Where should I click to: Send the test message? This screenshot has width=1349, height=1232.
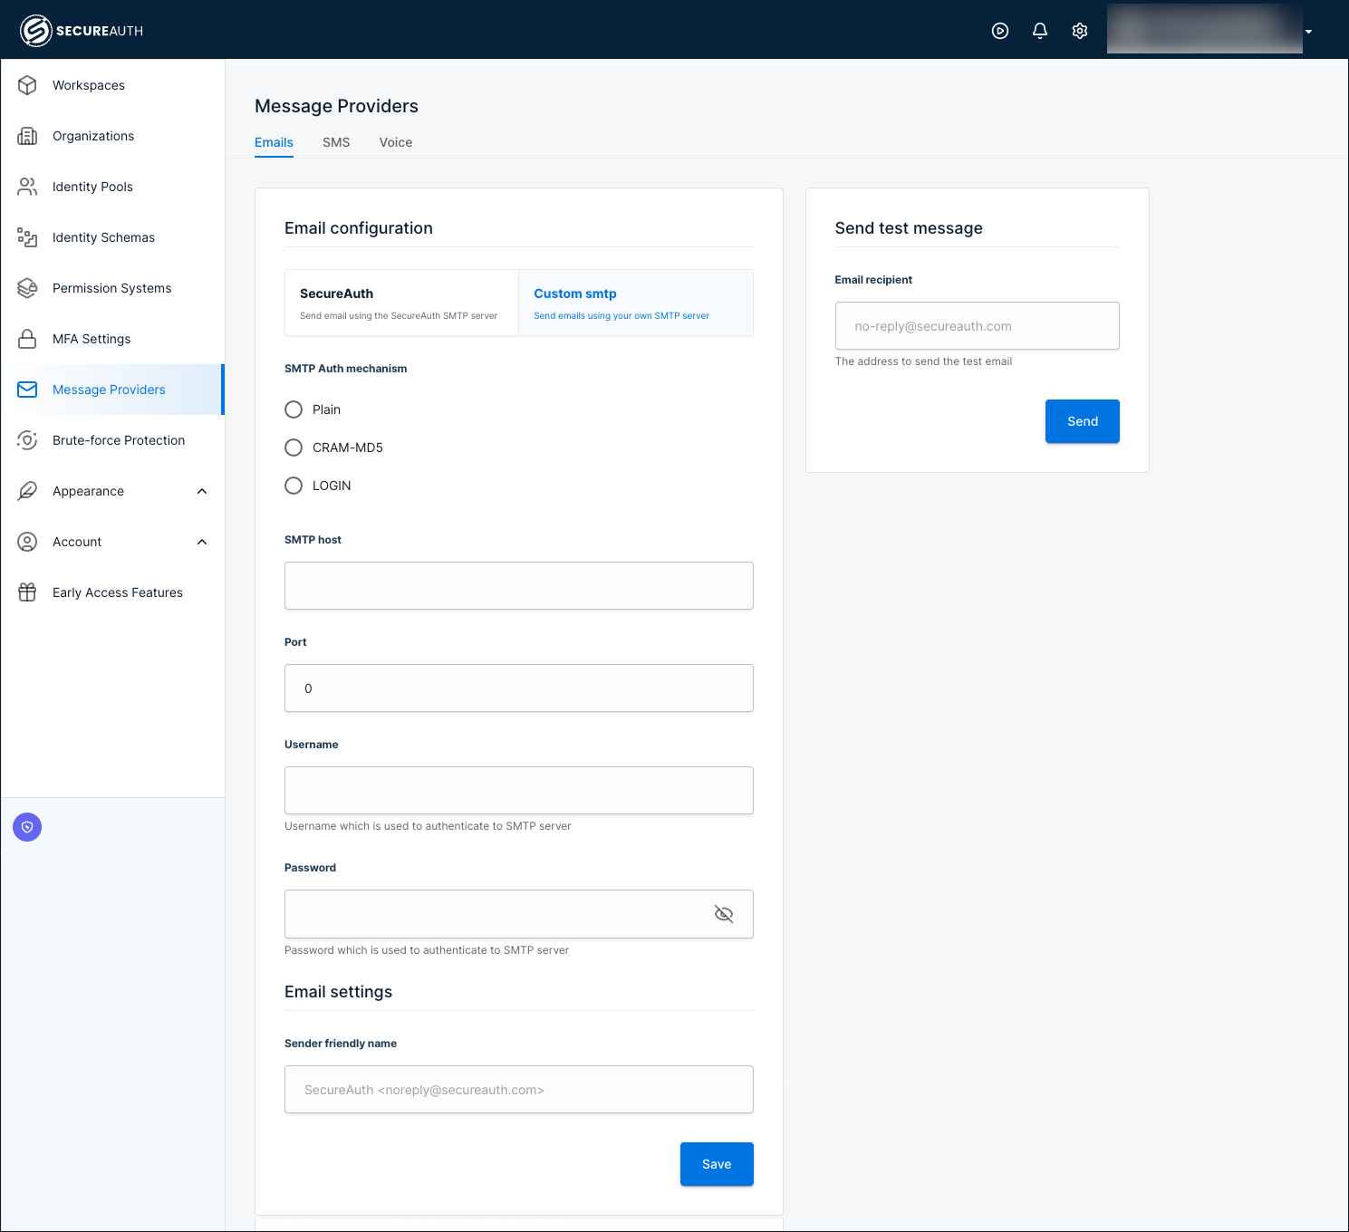click(1082, 421)
